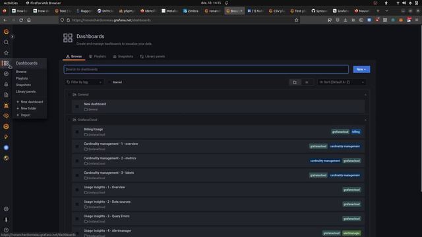The height and width of the screenshot is (237, 422).
Task: Open the clock calendar in top bar
Action: 211,3
